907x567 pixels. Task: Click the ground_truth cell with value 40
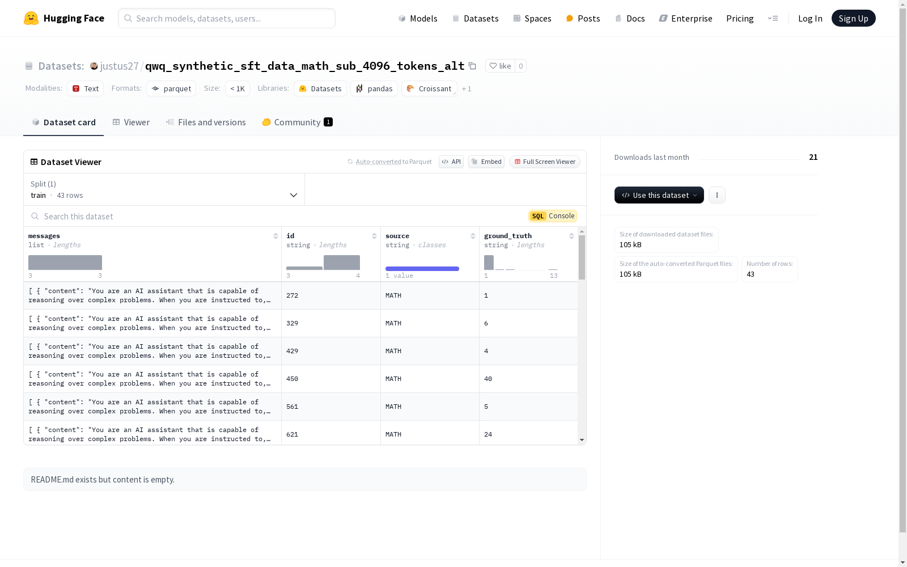pos(528,379)
